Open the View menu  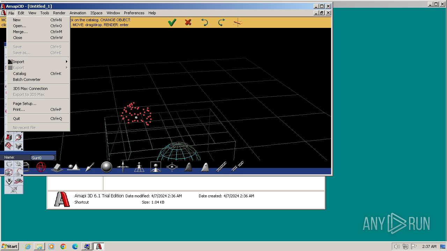pyautogui.click(x=32, y=13)
